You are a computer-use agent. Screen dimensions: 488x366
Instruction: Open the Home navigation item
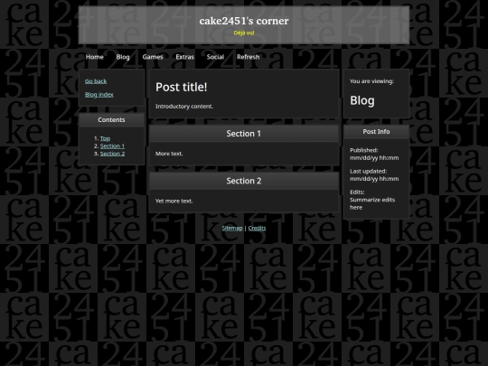pyautogui.click(x=95, y=57)
